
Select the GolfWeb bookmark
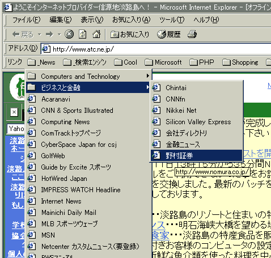coord(88,156)
